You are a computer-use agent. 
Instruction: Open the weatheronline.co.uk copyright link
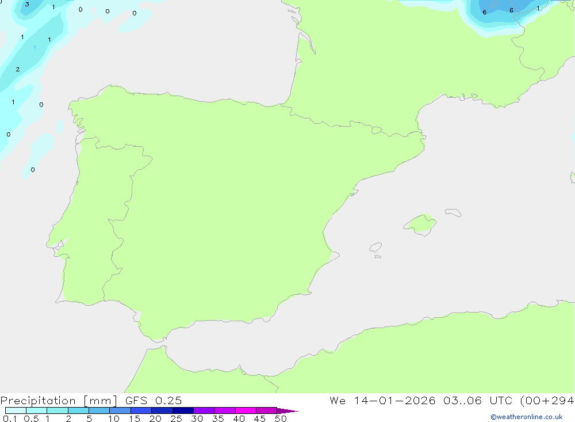[x=527, y=417]
